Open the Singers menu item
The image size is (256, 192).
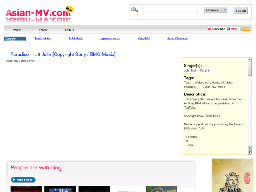(69, 30)
